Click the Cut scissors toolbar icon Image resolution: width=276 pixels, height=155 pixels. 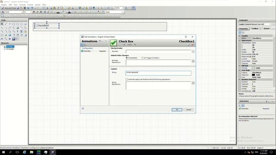47,8
